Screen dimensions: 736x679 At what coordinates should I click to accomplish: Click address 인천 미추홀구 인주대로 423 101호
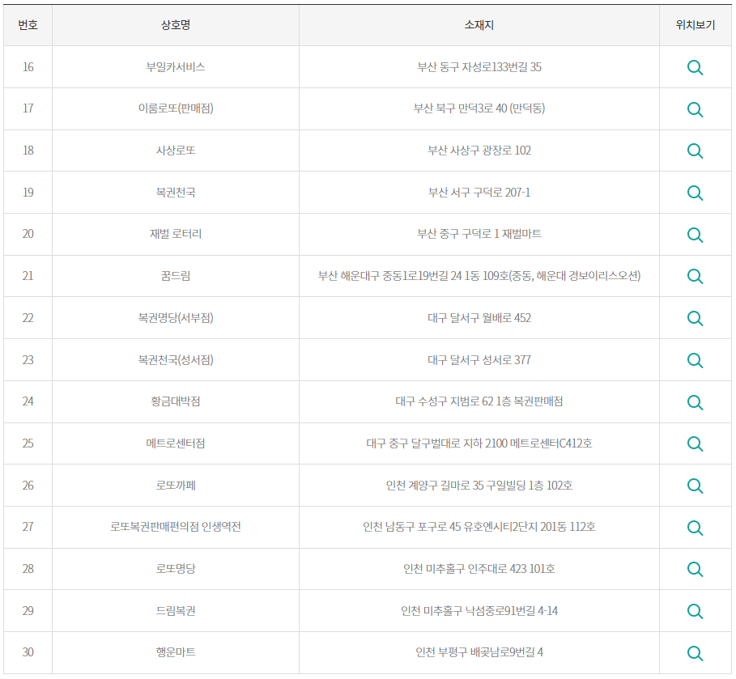[x=479, y=568]
